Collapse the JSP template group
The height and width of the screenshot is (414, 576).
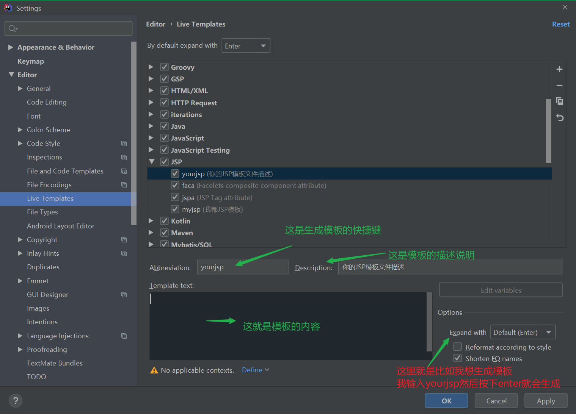point(152,162)
